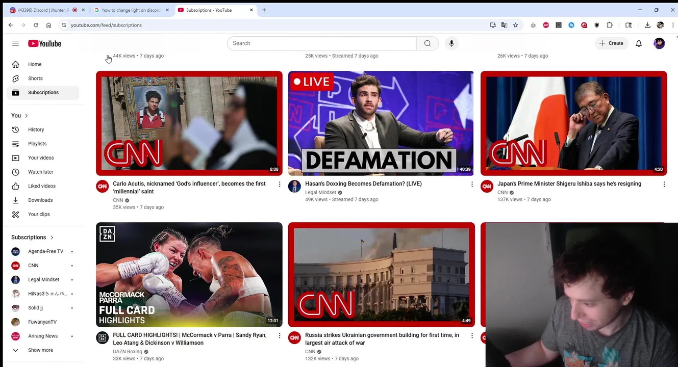Open CNN channel in sidebar subscriptions
Image resolution: width=678 pixels, height=367 pixels.
(x=44, y=266)
